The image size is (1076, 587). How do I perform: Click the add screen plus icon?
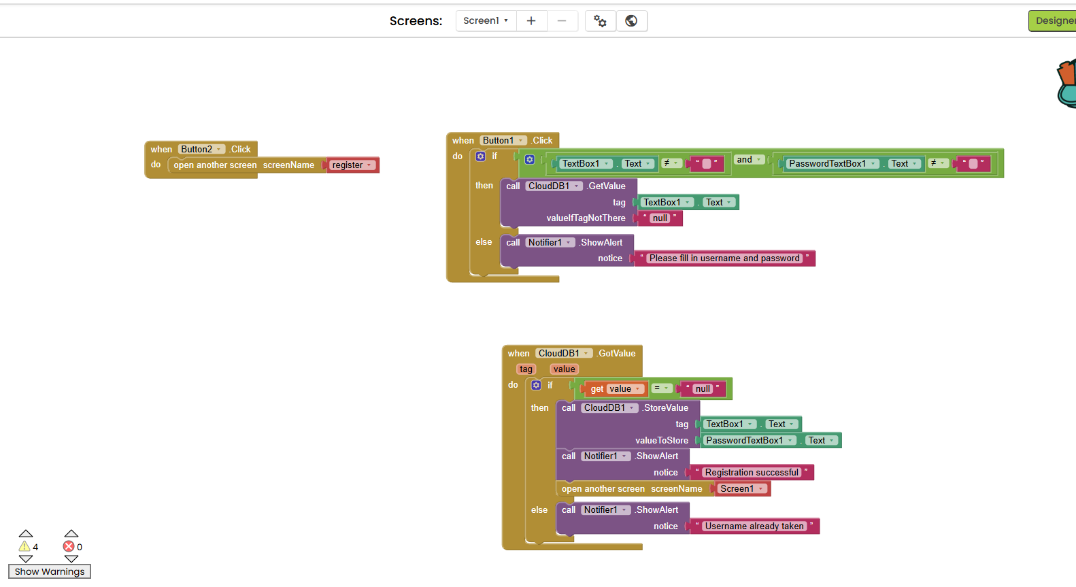point(531,21)
